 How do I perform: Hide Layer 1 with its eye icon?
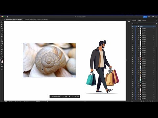[132, 27]
